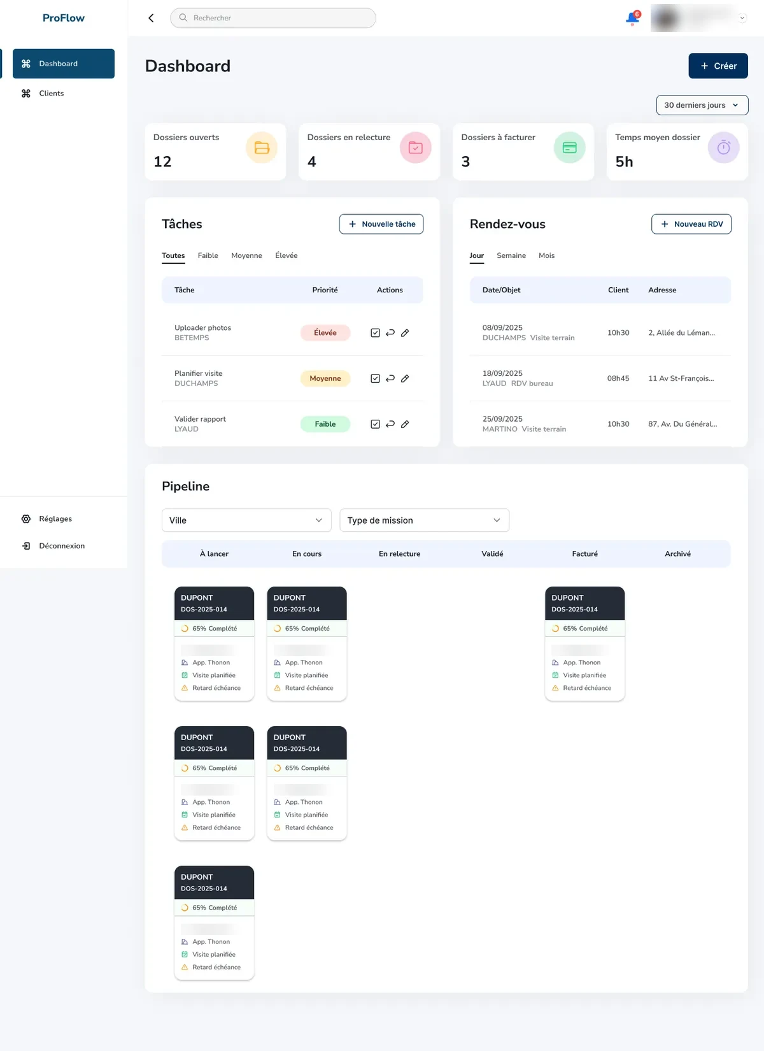Click Retard échéance warning icon, Facturé card
Image resolution: width=764 pixels, height=1051 pixels.
point(555,688)
